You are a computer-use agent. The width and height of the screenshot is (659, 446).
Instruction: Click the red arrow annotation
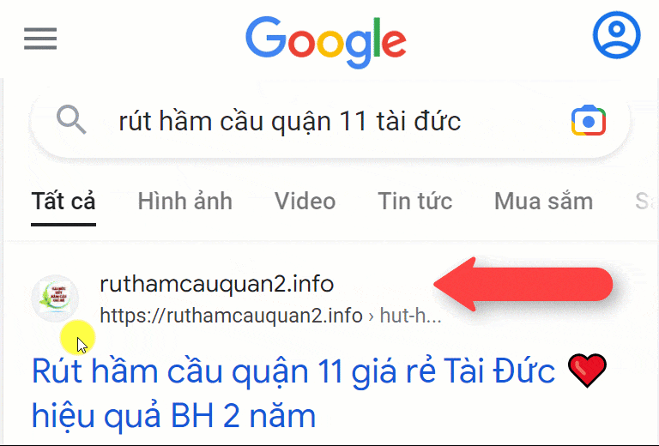coord(523,284)
